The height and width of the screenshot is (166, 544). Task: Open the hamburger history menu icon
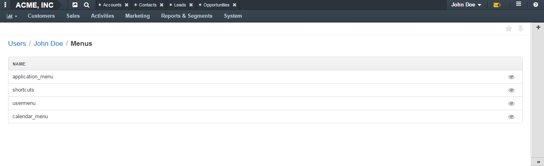(519, 4)
